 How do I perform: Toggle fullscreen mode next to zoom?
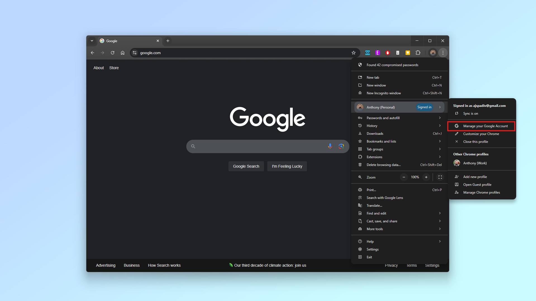(x=440, y=177)
